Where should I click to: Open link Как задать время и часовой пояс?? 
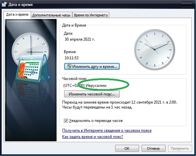pos(93,136)
